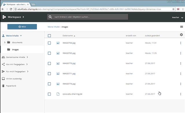
Task: Click the NEU button
Action: (x=22, y=27)
